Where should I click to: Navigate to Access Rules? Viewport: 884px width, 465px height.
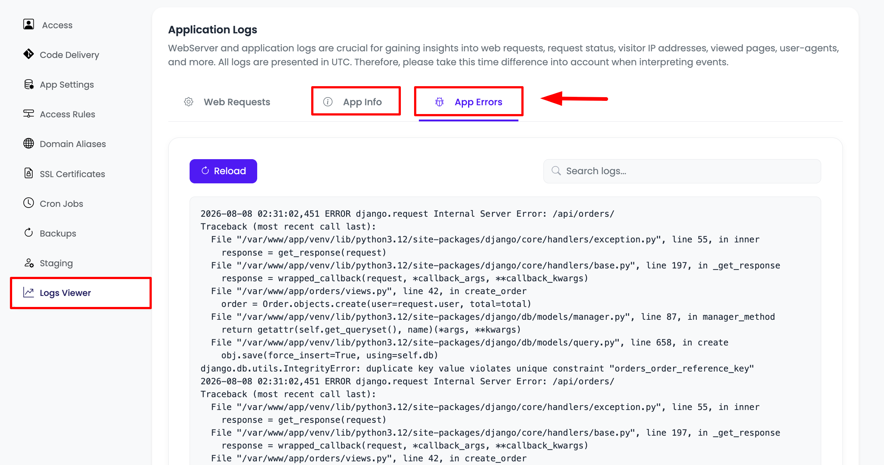[x=68, y=114]
